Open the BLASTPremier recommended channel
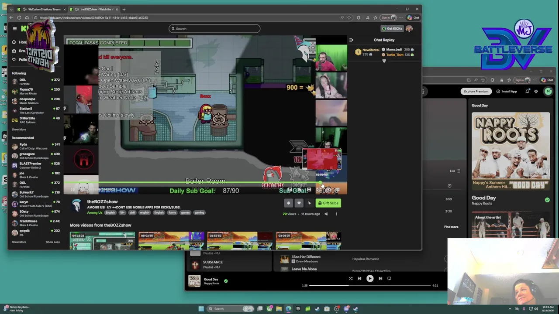Screen dimensions: 559x314 point(36,165)
